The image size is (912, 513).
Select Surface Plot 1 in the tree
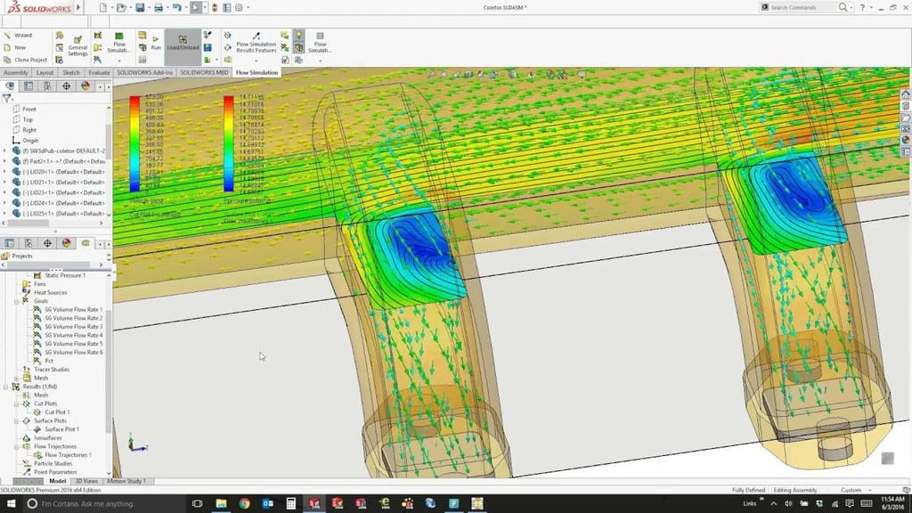click(62, 428)
